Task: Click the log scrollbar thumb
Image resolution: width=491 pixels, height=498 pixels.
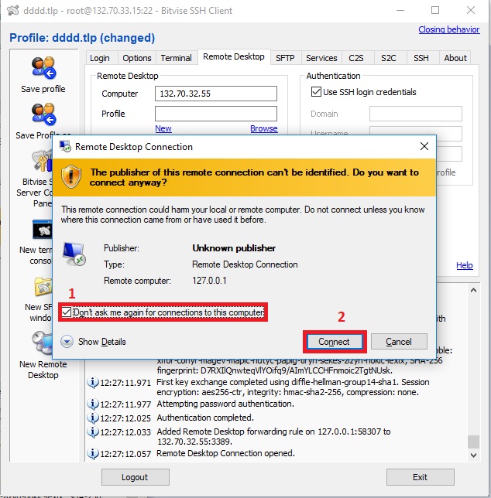Action: tap(473, 442)
